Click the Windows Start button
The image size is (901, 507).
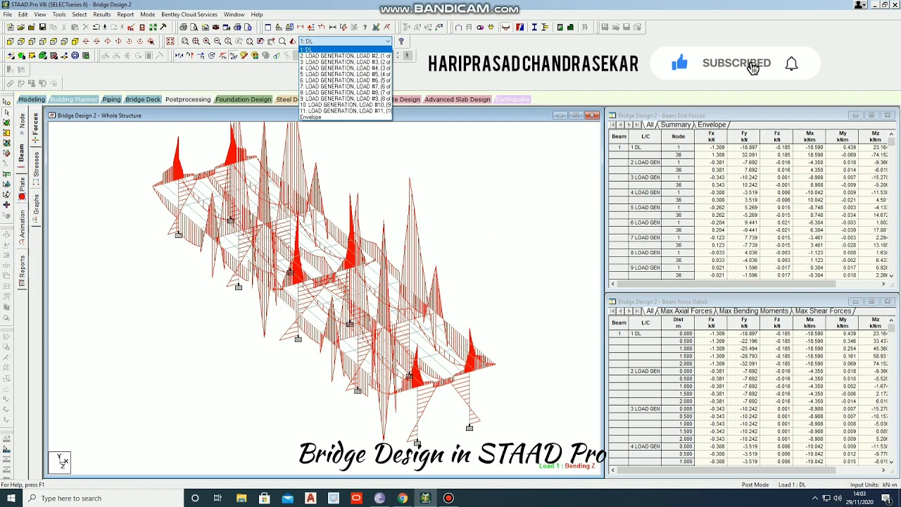pos(11,499)
